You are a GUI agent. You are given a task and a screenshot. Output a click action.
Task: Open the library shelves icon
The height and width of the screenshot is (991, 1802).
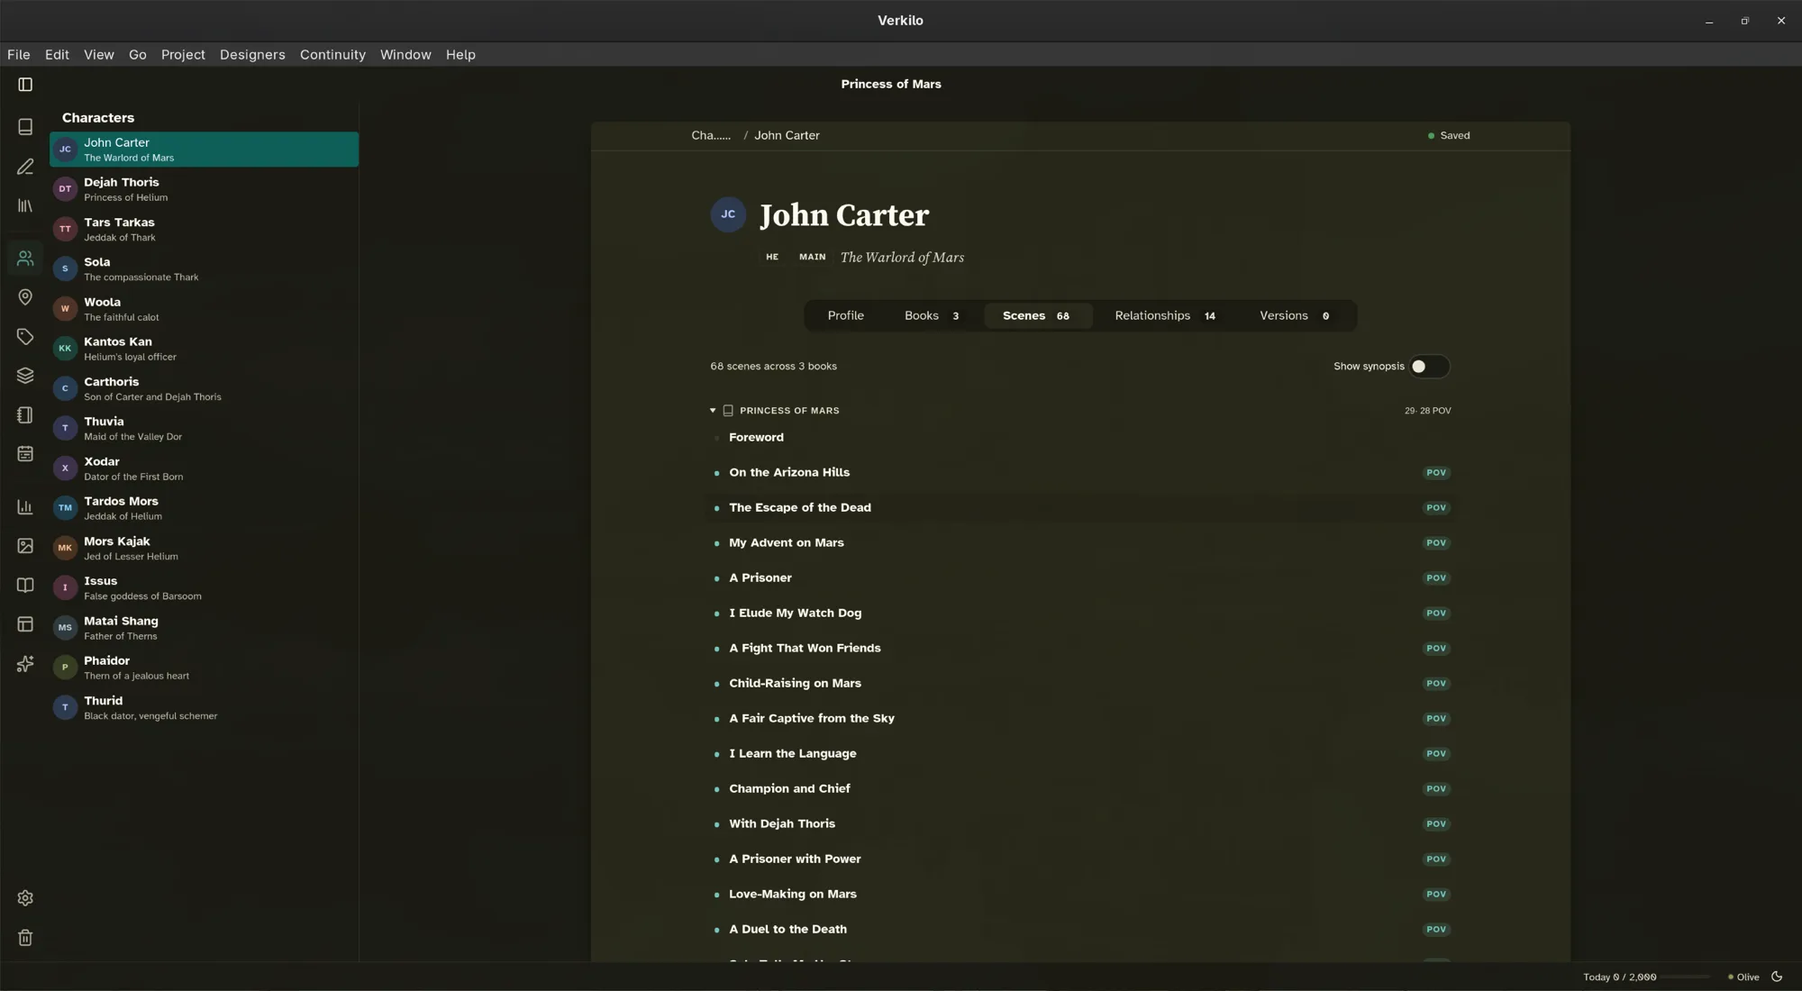click(25, 206)
